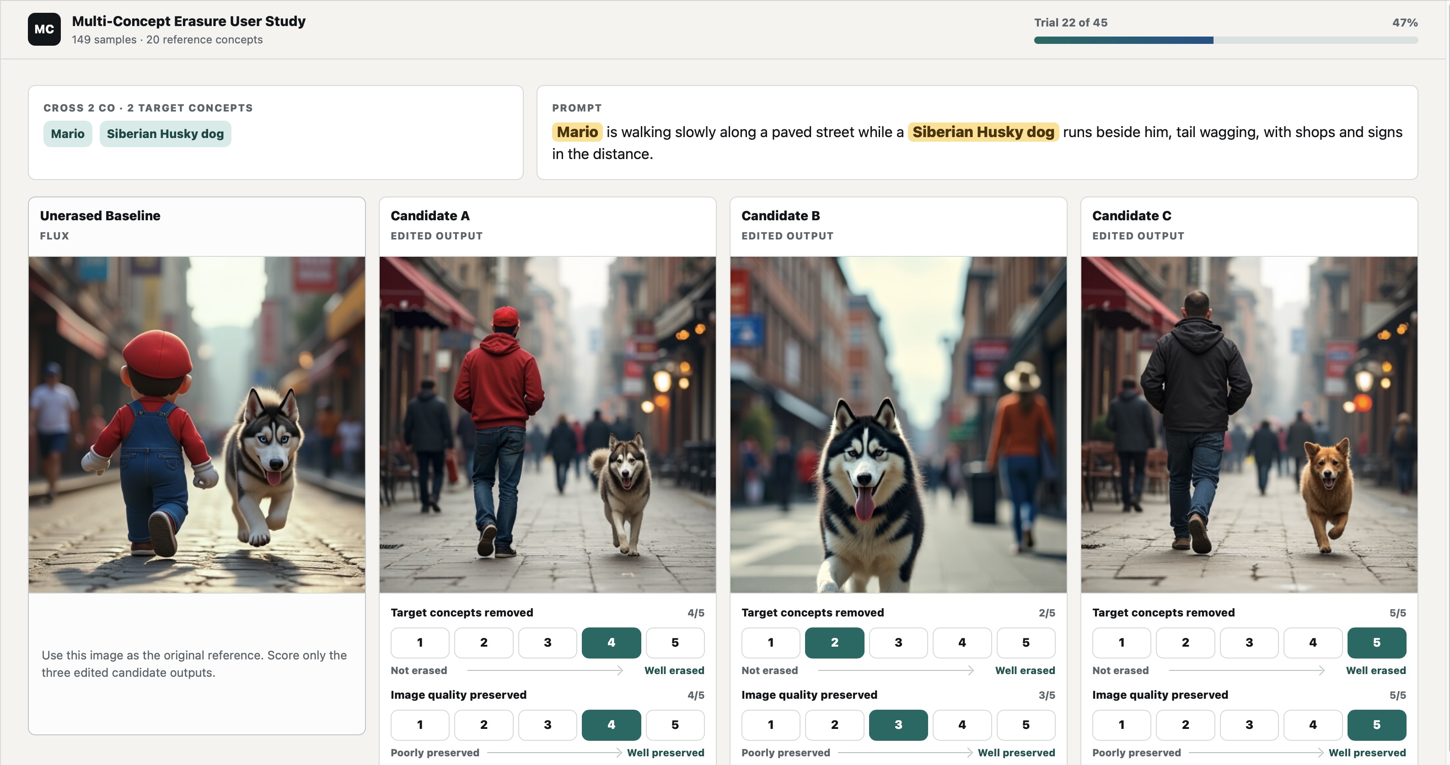Viewport: 1450px width, 765px height.
Task: Set Candidate A image quality to 5
Action: click(x=675, y=724)
